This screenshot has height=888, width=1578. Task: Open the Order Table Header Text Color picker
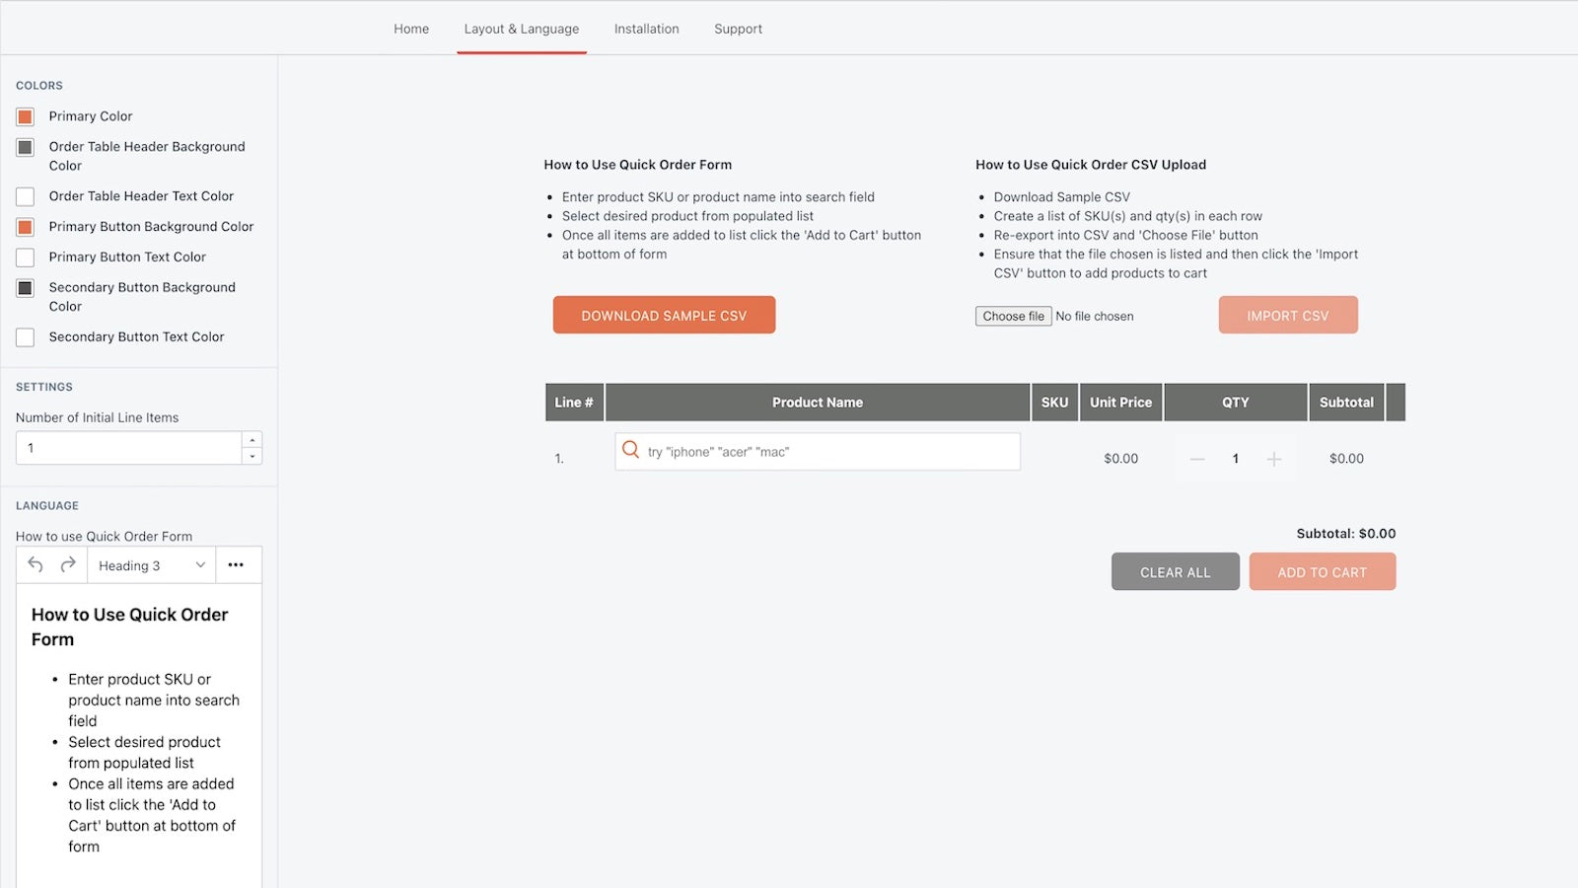[26, 196]
